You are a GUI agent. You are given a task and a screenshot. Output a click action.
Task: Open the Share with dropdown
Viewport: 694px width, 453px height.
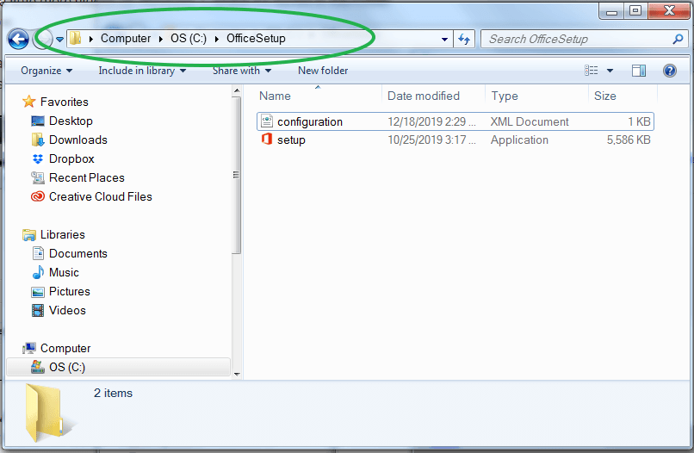coord(242,71)
